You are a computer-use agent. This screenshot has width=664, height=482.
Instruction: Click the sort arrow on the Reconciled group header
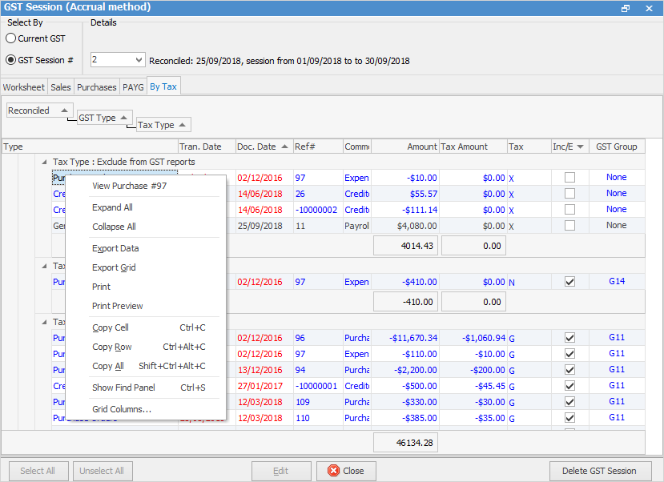tap(66, 110)
